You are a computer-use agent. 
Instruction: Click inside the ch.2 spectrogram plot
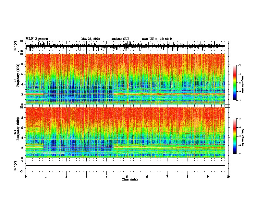coord(125,133)
